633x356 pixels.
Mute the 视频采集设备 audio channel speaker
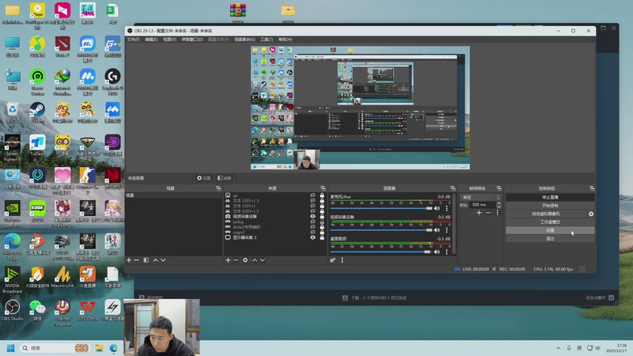coord(437,230)
